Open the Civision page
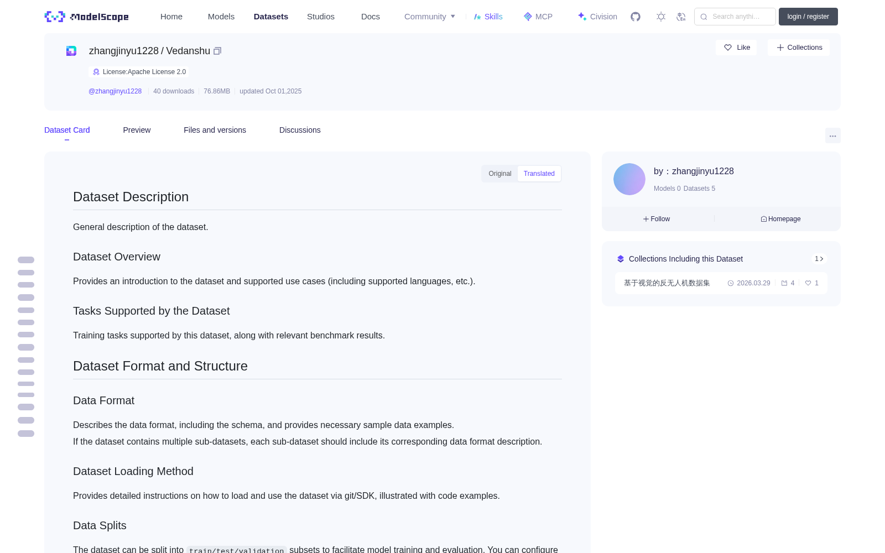Screen dimensions: 885x553 click(x=597, y=17)
